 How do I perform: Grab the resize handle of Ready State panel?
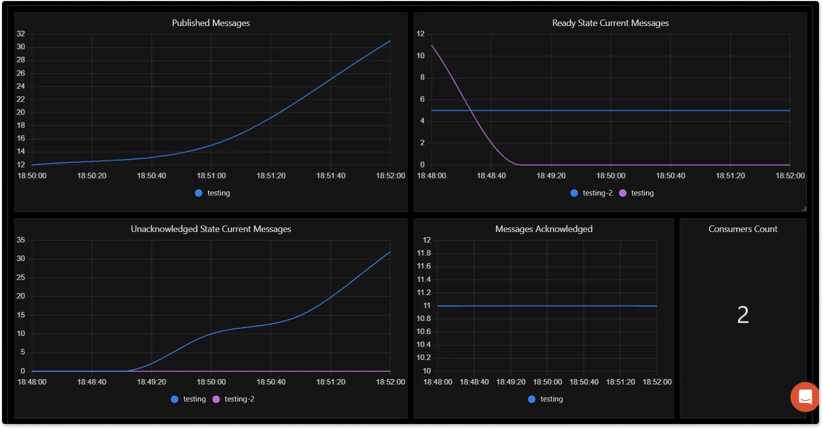click(803, 208)
